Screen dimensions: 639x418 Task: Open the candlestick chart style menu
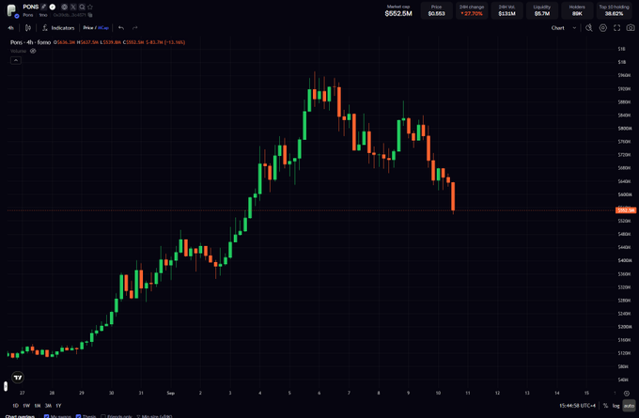coord(27,27)
